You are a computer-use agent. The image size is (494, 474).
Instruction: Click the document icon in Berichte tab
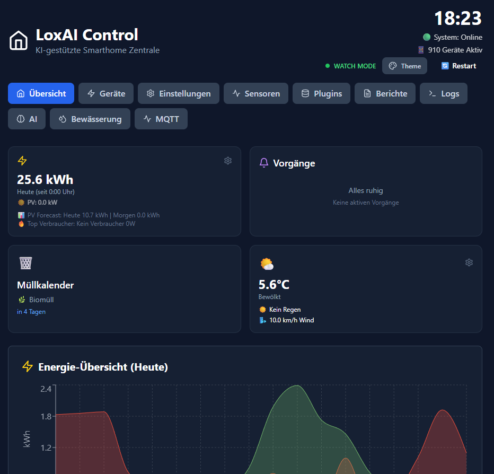point(367,93)
